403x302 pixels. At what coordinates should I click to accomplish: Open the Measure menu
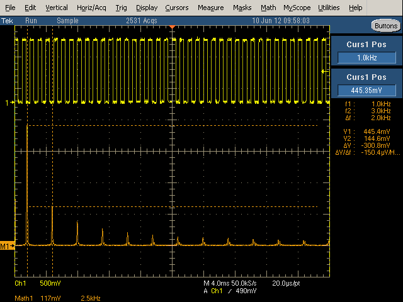(210, 8)
